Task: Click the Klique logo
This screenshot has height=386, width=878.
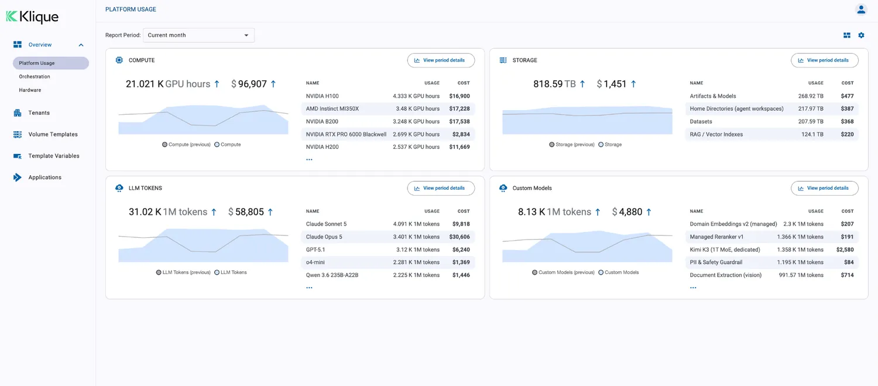Action: tap(32, 17)
